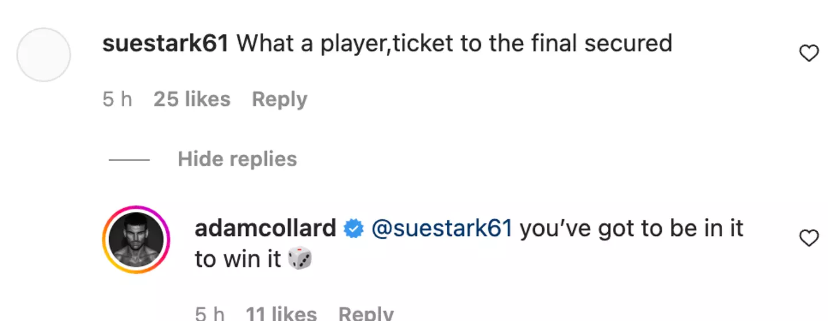Open adamcollard's profile photo
The width and height of the screenshot is (828, 321).
[136, 239]
